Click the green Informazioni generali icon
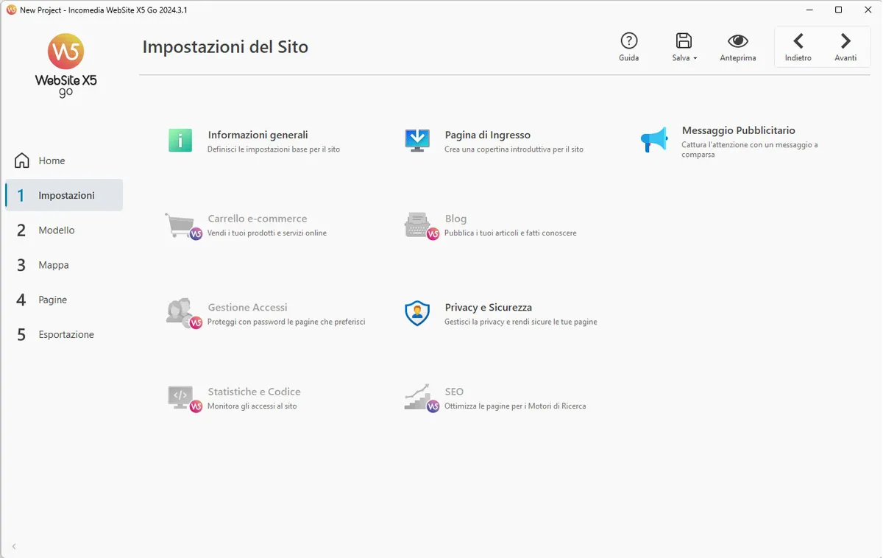883x558 pixels. click(180, 140)
